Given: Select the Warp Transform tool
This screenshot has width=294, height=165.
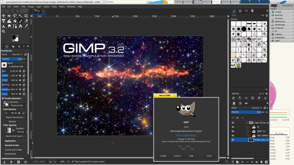Looking at the screenshot, I should click(9, 21).
